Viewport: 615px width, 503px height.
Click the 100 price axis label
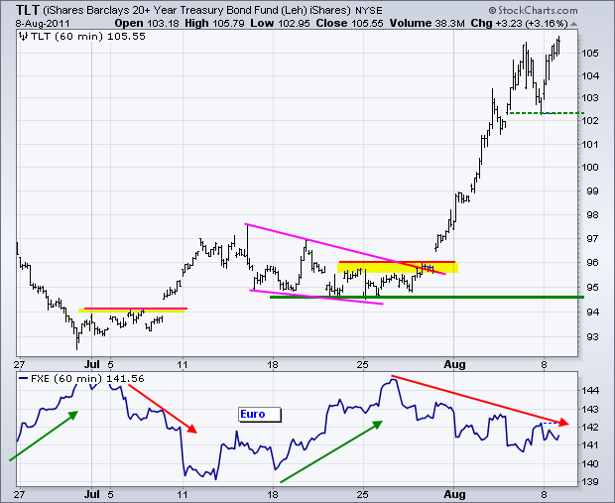point(590,168)
